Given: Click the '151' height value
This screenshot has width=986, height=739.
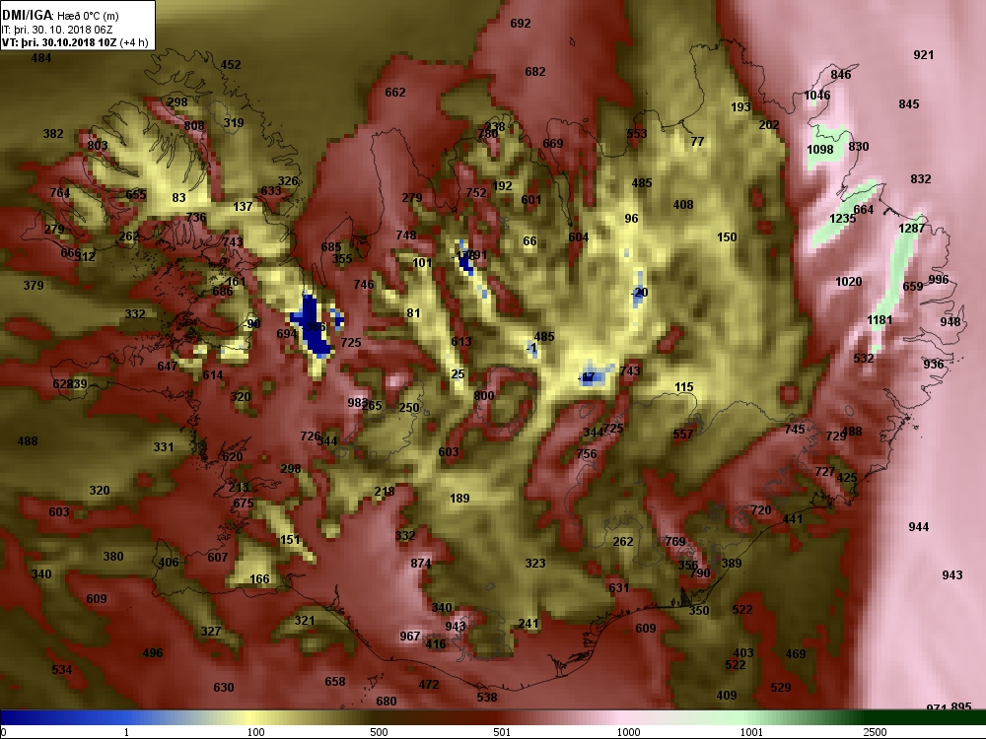Looking at the screenshot, I should coord(290,540).
